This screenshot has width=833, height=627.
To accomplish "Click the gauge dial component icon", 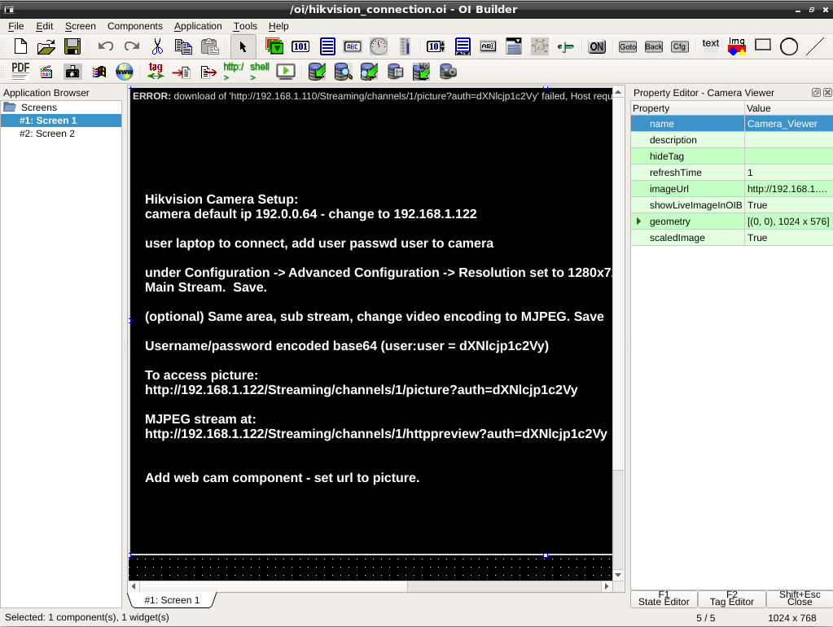I will click(379, 46).
